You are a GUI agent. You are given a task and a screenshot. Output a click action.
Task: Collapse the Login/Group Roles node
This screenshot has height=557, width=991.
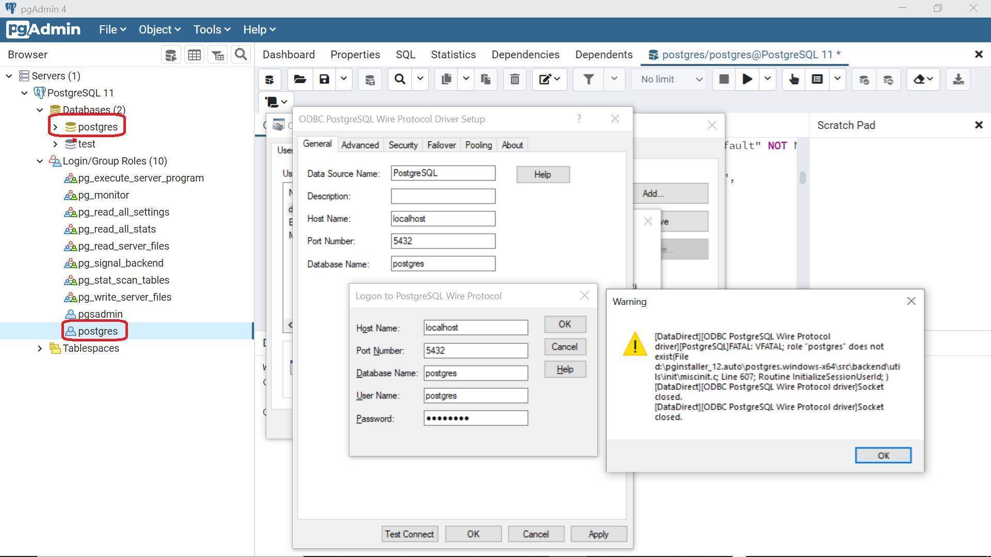(40, 161)
